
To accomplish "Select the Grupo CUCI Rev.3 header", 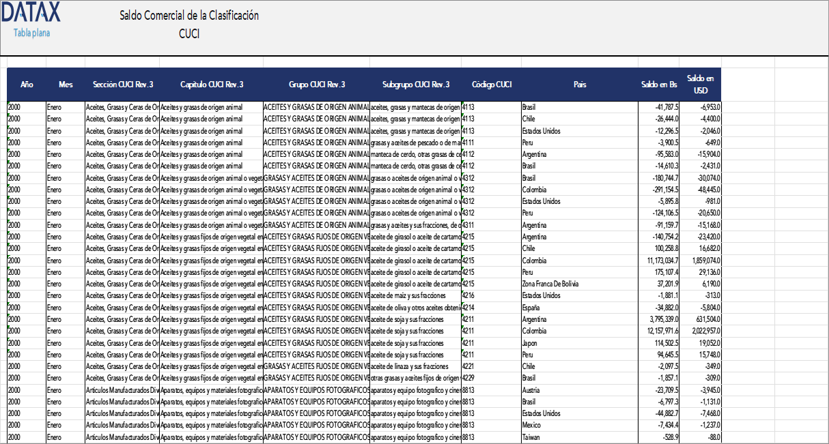I will (316, 85).
